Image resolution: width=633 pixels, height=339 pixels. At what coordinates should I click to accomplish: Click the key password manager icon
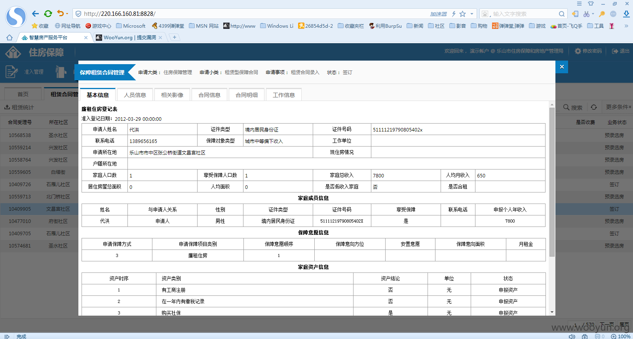pos(602,14)
